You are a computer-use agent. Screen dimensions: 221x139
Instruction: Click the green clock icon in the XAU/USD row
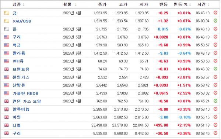215,21
